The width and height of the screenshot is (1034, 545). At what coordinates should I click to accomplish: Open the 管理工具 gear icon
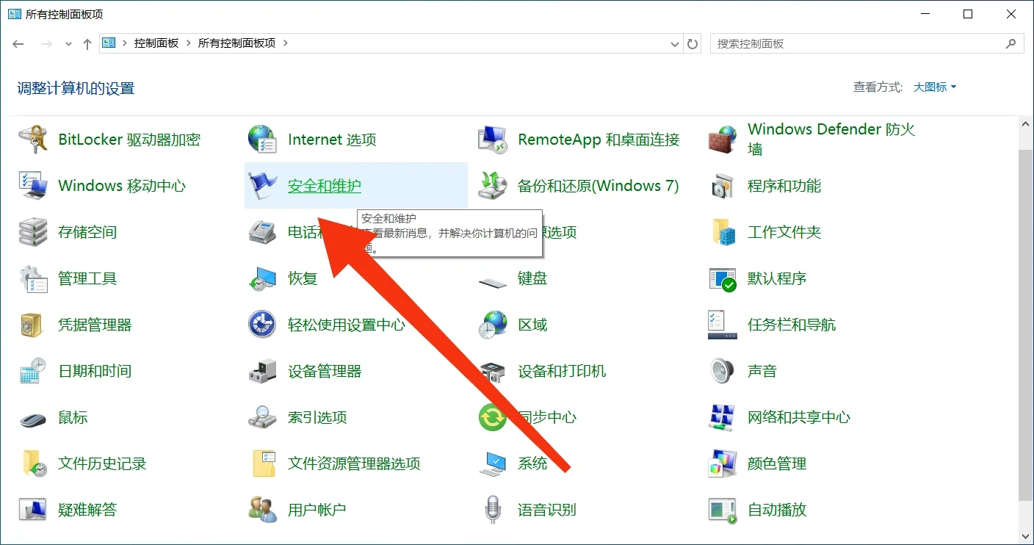pyautogui.click(x=33, y=278)
